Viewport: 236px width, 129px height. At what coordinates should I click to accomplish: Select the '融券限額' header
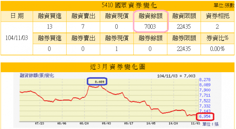(184, 38)
